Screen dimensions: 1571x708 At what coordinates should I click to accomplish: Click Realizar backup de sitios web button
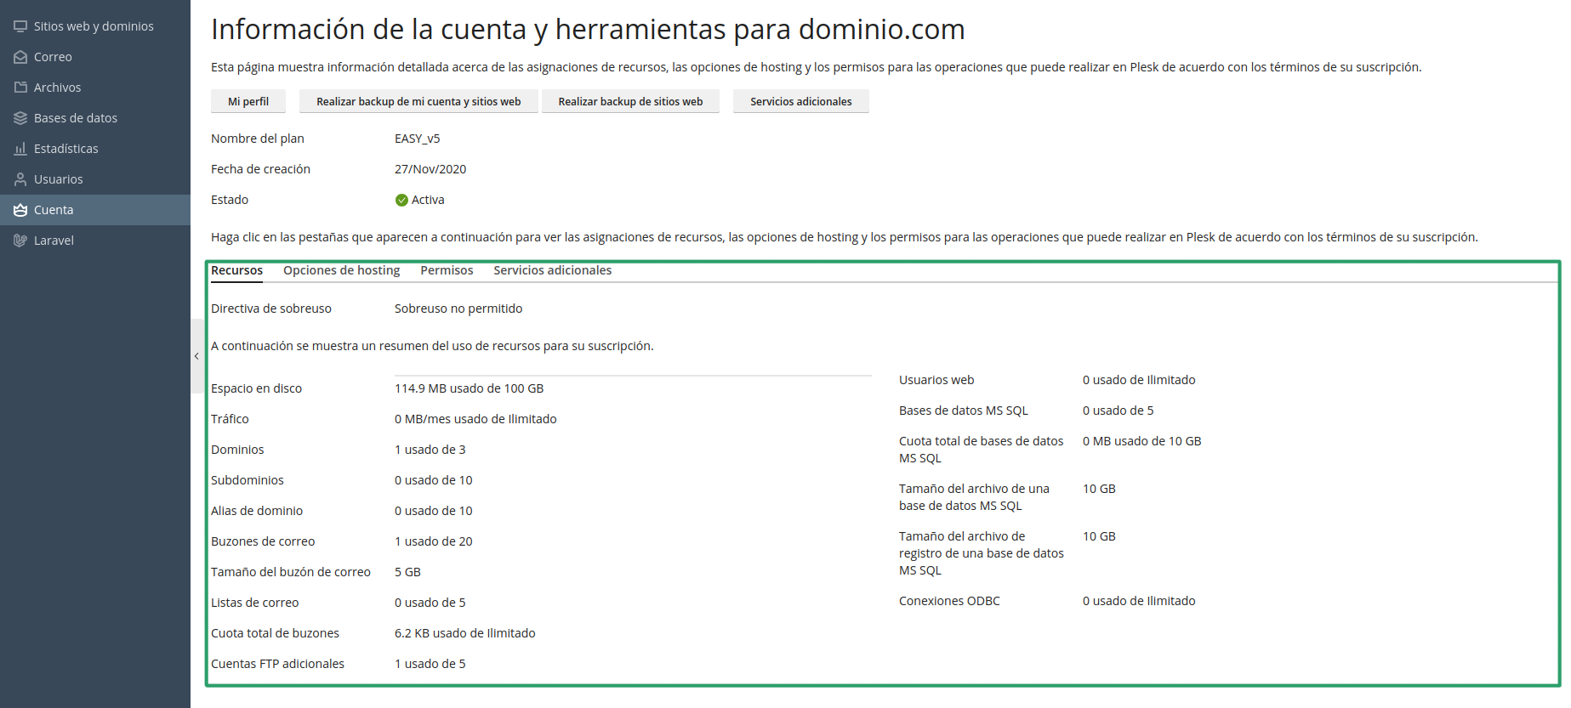coord(630,101)
